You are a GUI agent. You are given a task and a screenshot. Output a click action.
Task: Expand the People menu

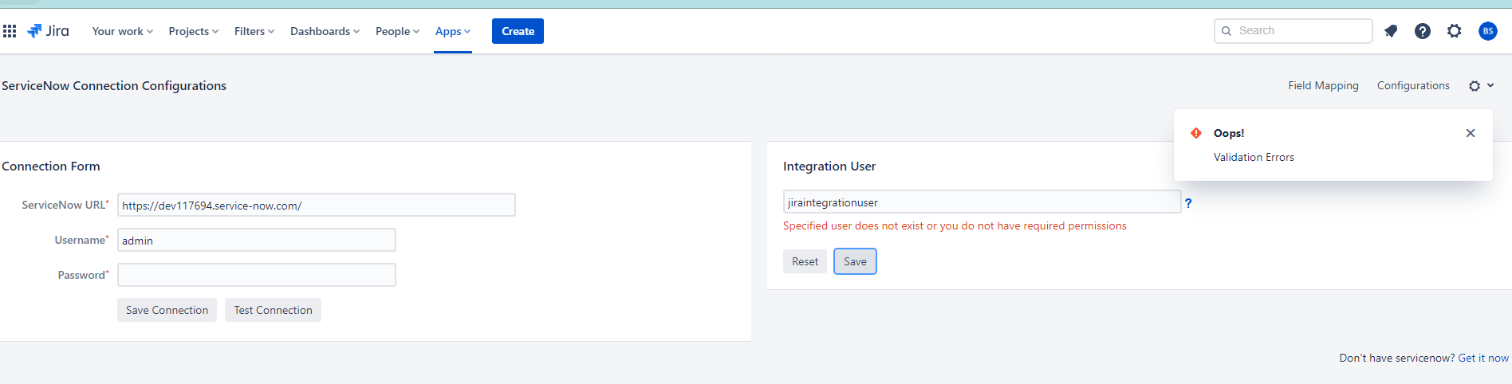(x=397, y=31)
